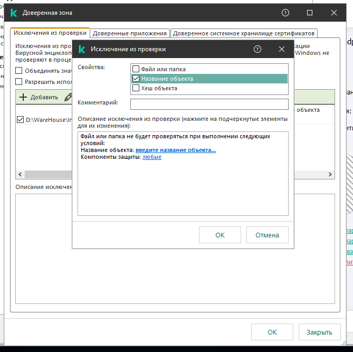Click into the Комментарий input field

click(209, 104)
